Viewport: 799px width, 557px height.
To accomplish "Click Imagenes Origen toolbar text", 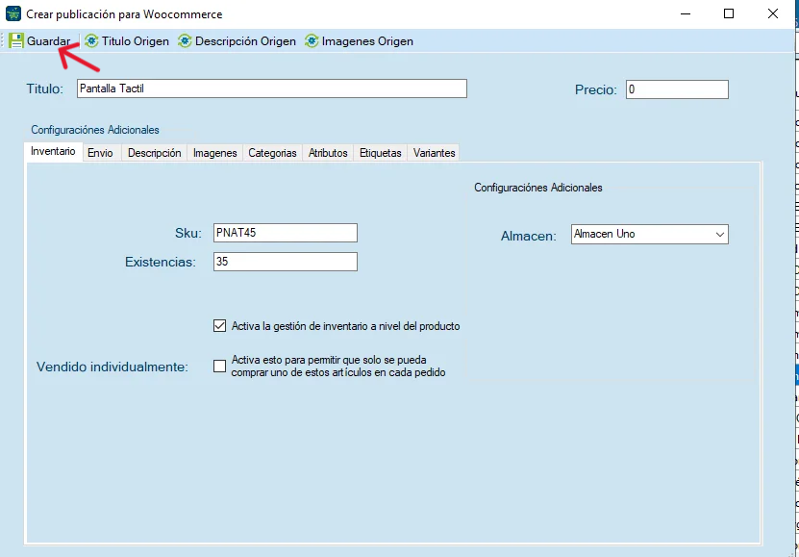I will (x=367, y=41).
